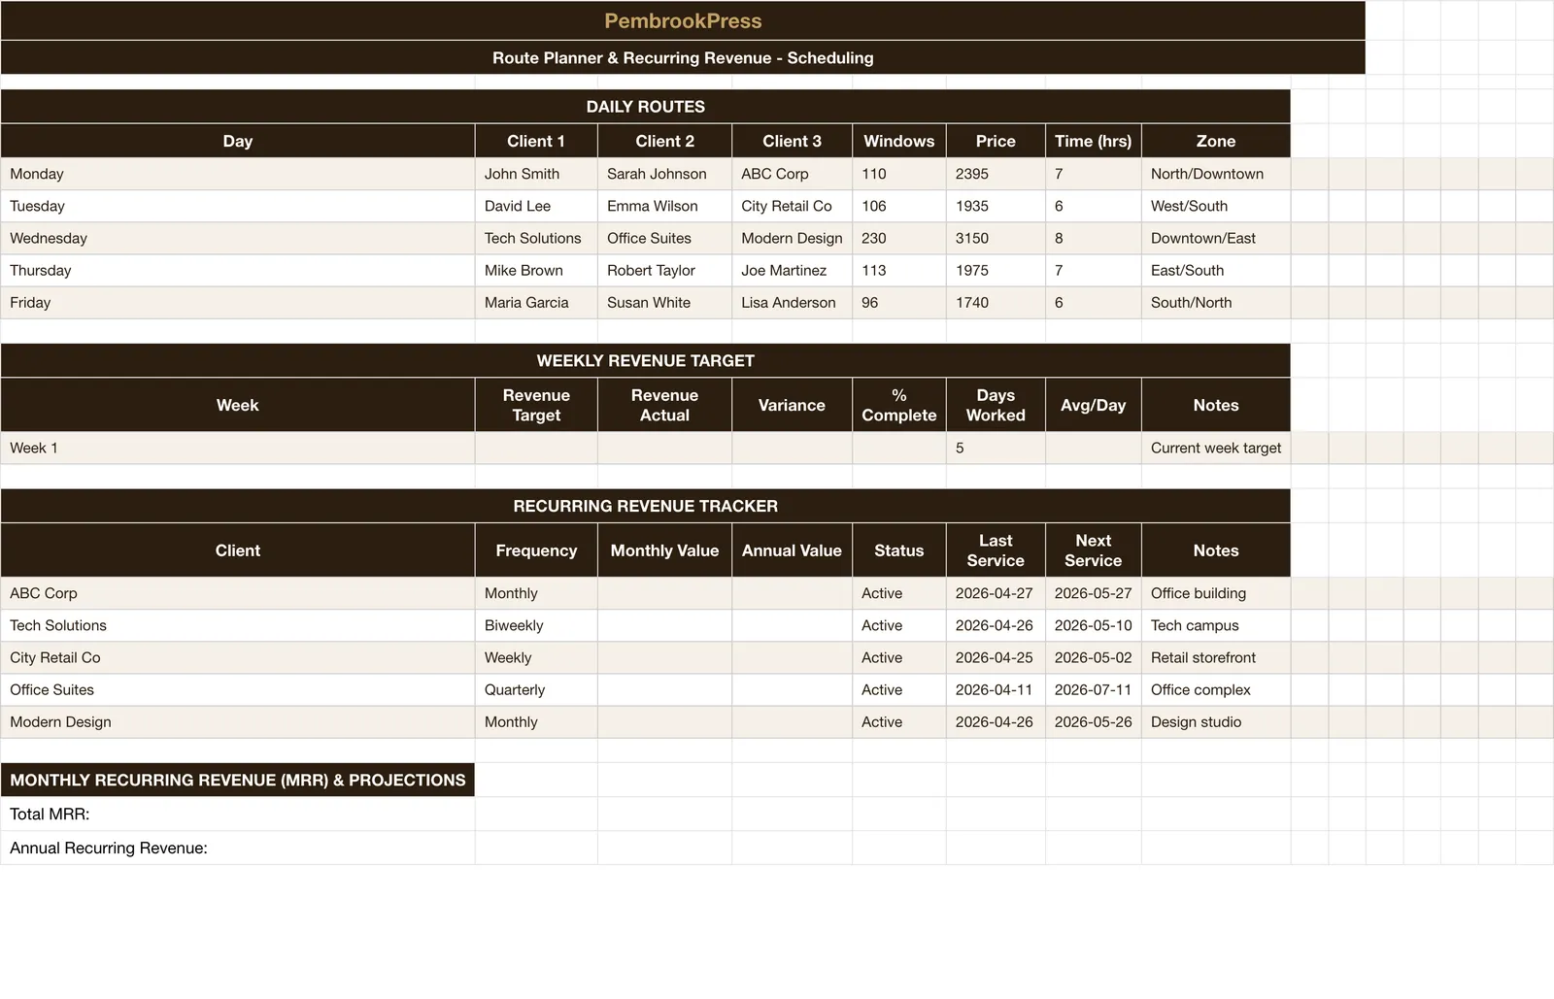Click the Weekly frequency cell
The width and height of the screenshot is (1554, 999).
coord(536,657)
